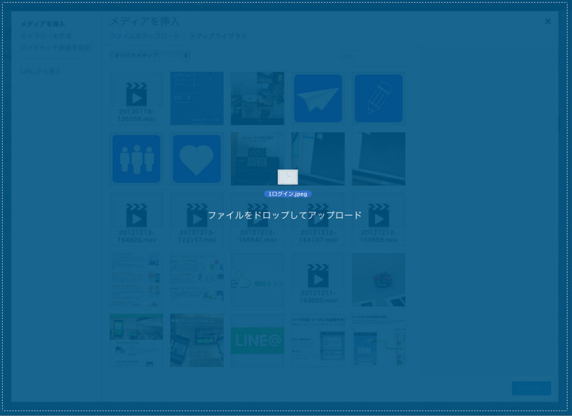Select the hand holding phone photo
This screenshot has width=572, height=416.
point(197,340)
